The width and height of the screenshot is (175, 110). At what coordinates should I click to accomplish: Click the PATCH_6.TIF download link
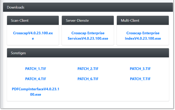[x=88, y=79]
